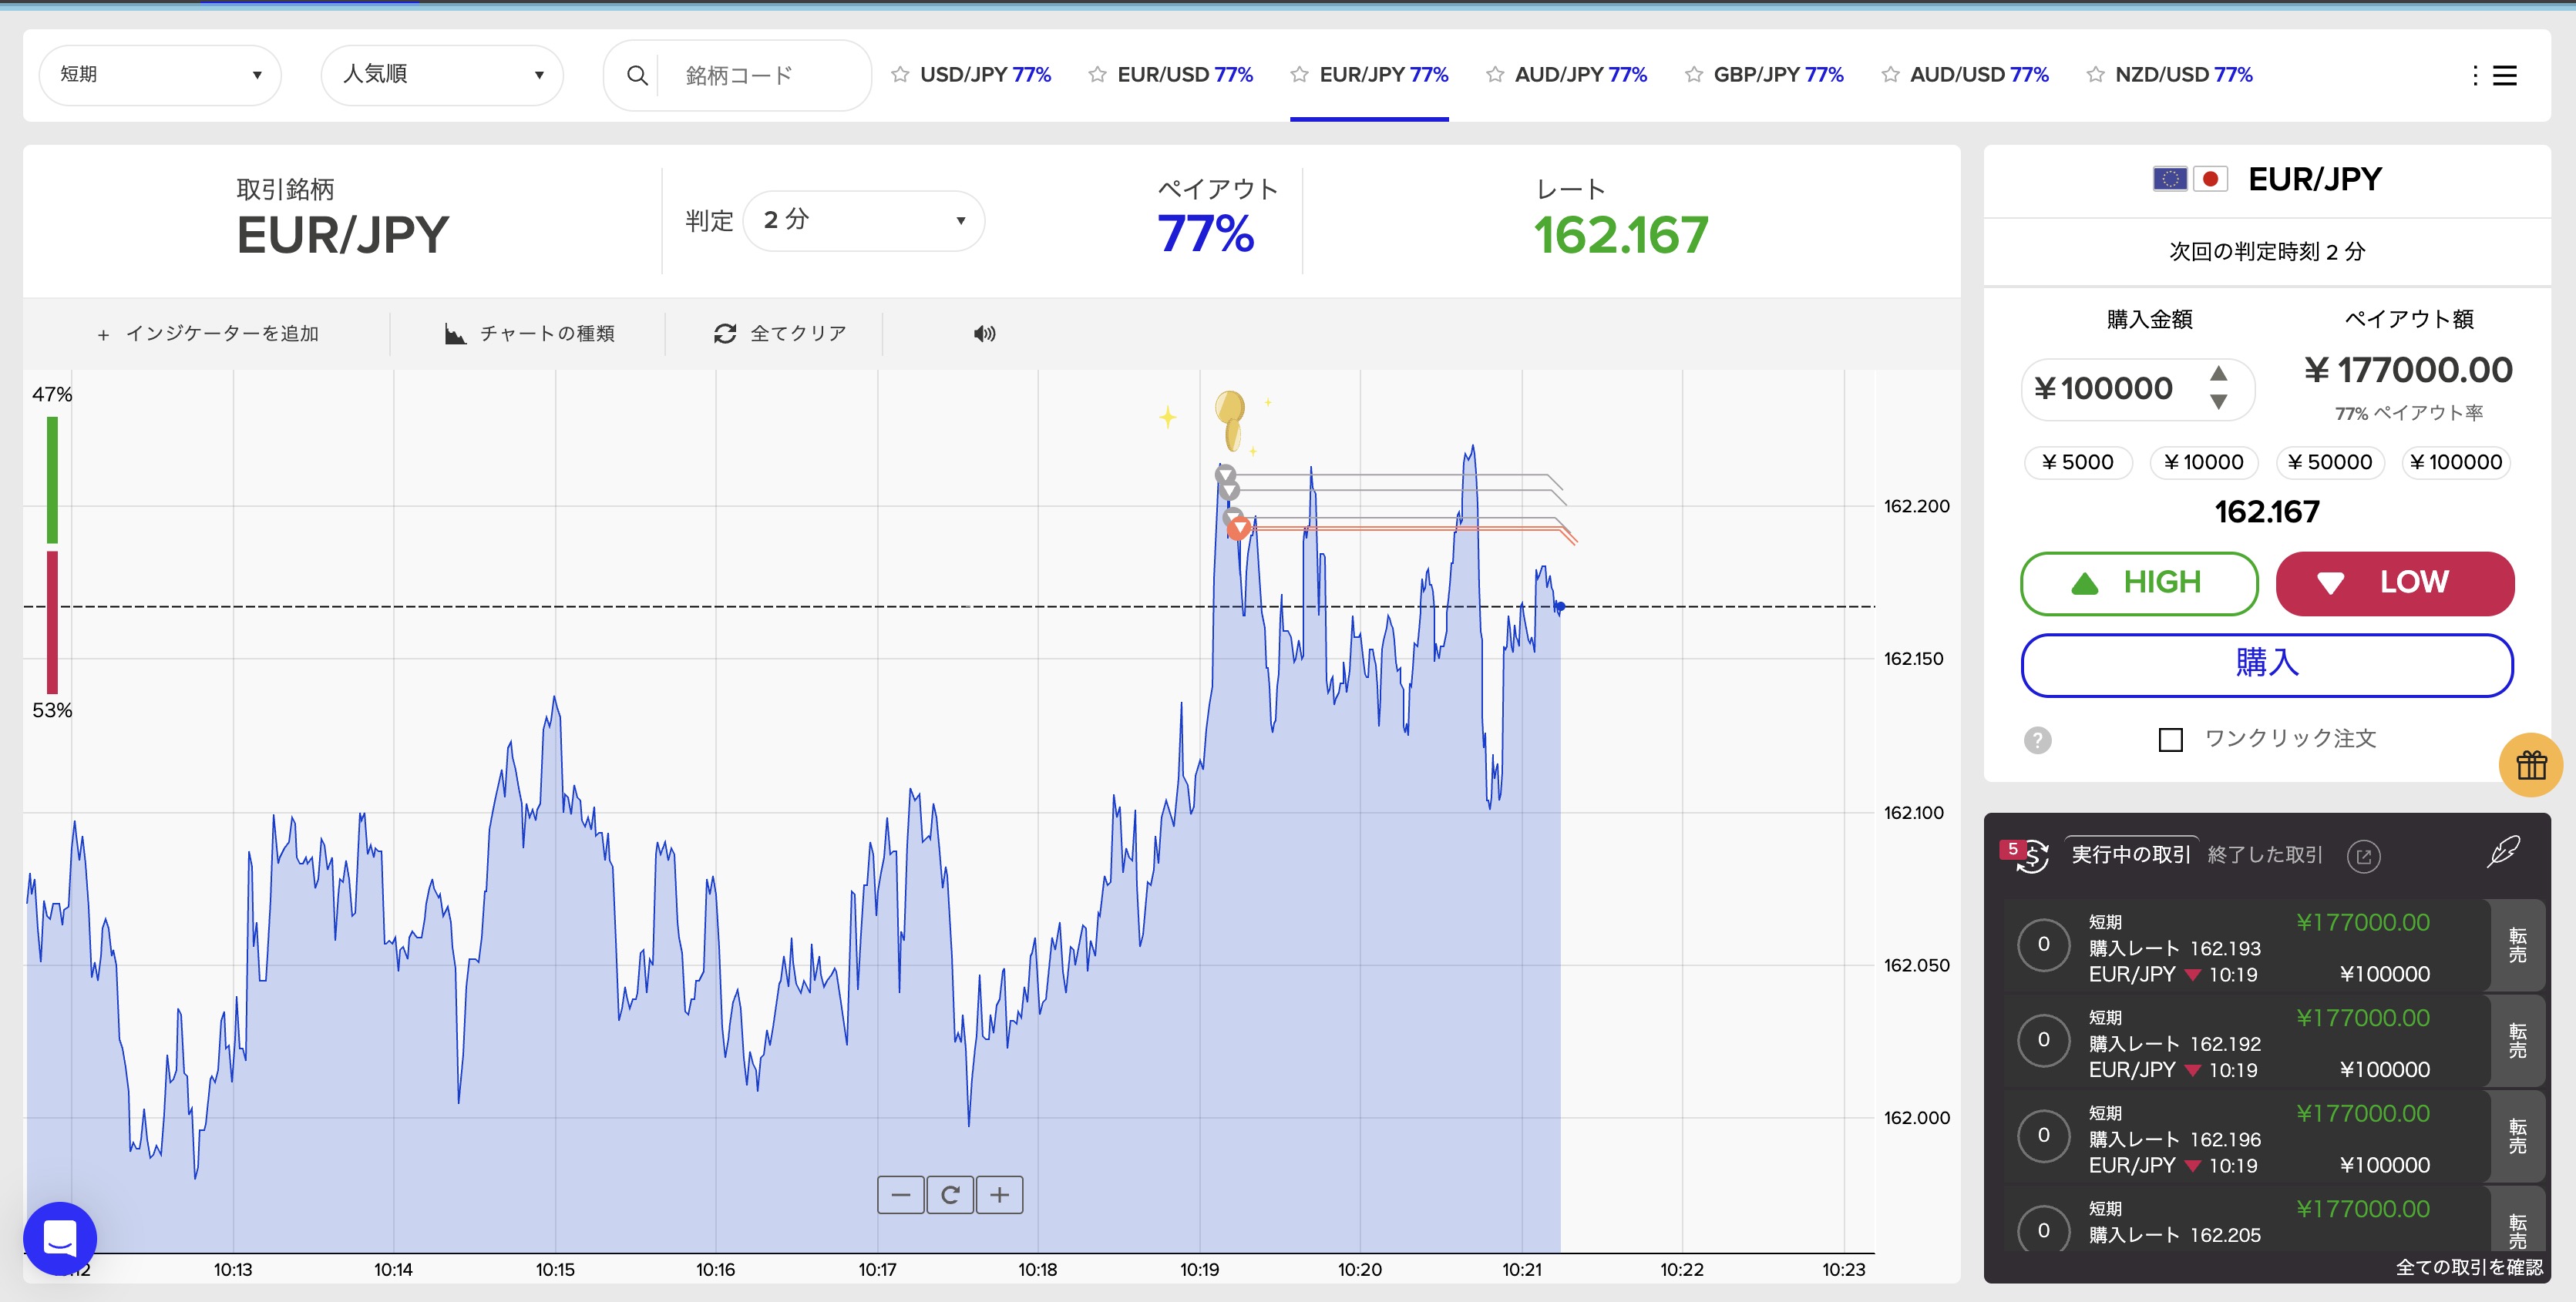The width and height of the screenshot is (2576, 1302).
Task: Switch to 終了した取引 tab
Action: coord(2264,855)
